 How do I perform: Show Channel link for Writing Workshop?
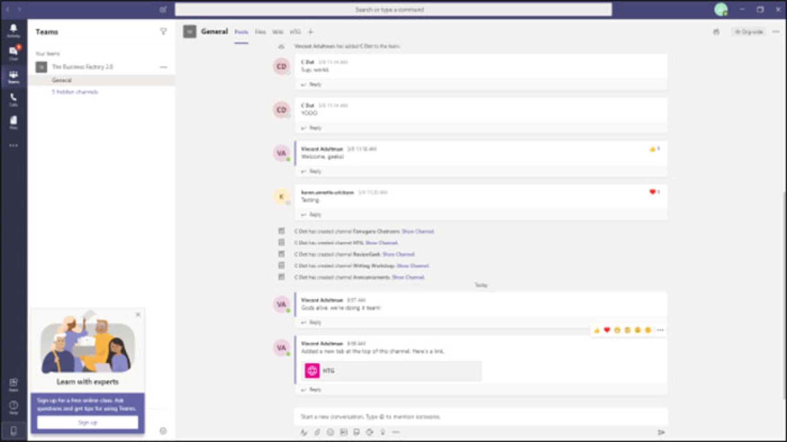click(413, 266)
